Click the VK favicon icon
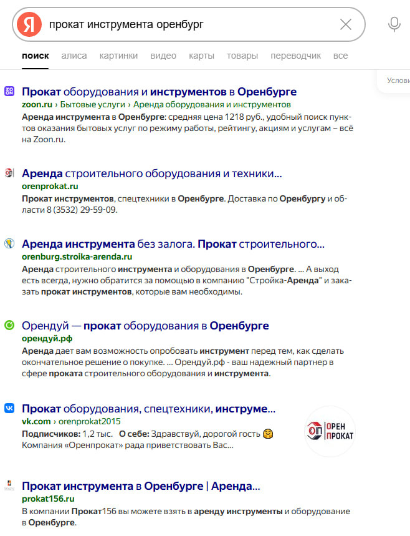Screen dimensions: 410x536 [x=9, y=408]
